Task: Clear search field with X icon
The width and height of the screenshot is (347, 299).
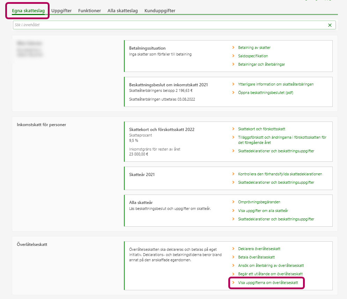Action: point(330,25)
